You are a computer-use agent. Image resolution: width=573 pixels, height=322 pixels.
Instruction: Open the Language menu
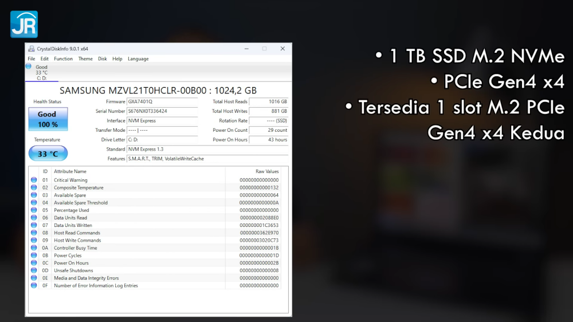pos(138,59)
